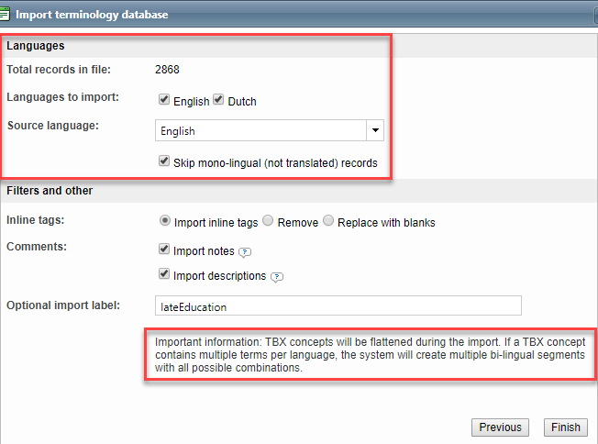Open the help tooltip beside Import notes
Screen dimensions: 598x444
(x=245, y=252)
